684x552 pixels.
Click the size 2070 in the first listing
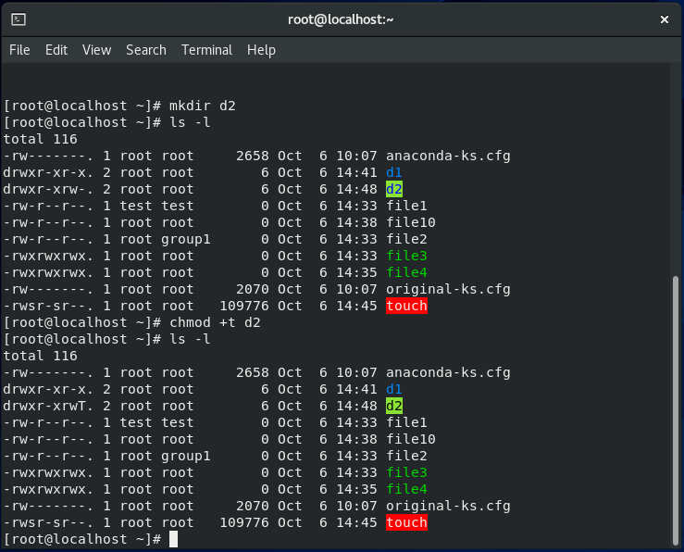pos(253,289)
